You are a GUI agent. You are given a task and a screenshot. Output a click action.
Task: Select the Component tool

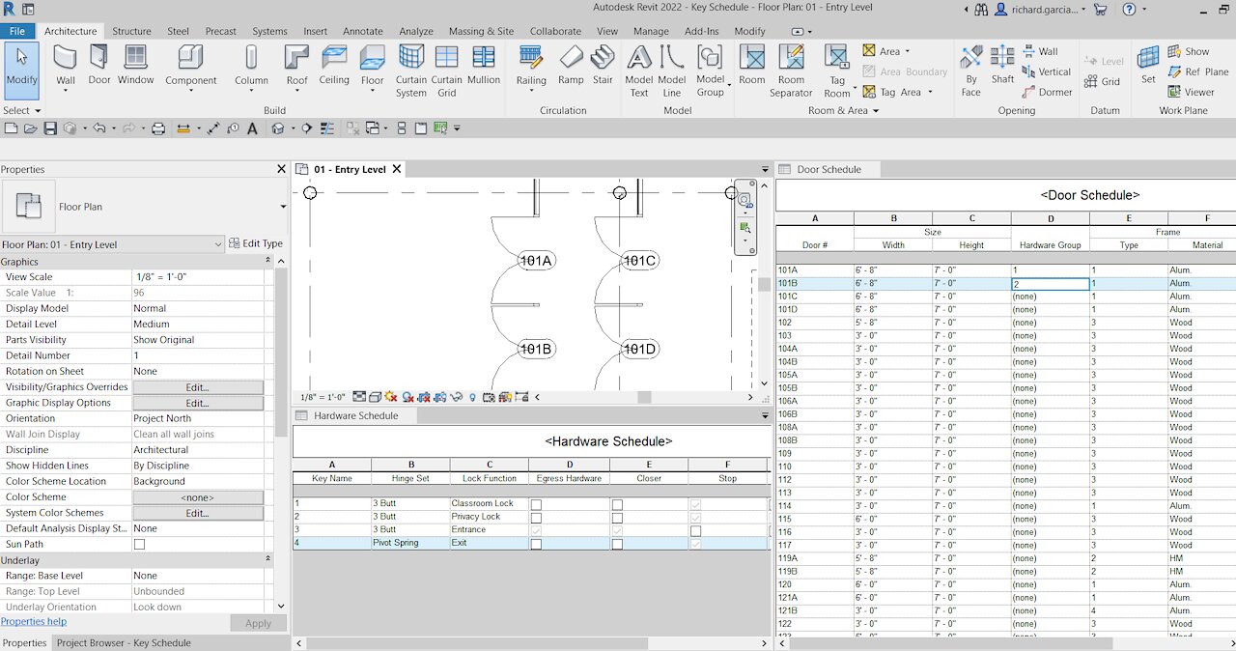190,68
